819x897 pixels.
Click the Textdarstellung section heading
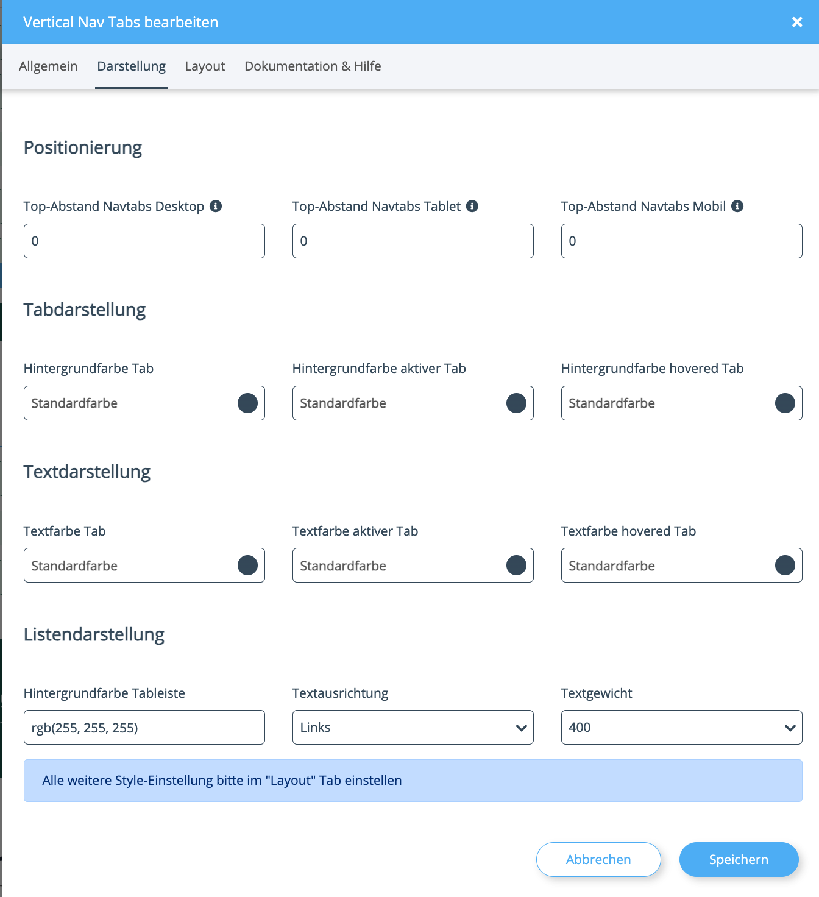click(87, 472)
